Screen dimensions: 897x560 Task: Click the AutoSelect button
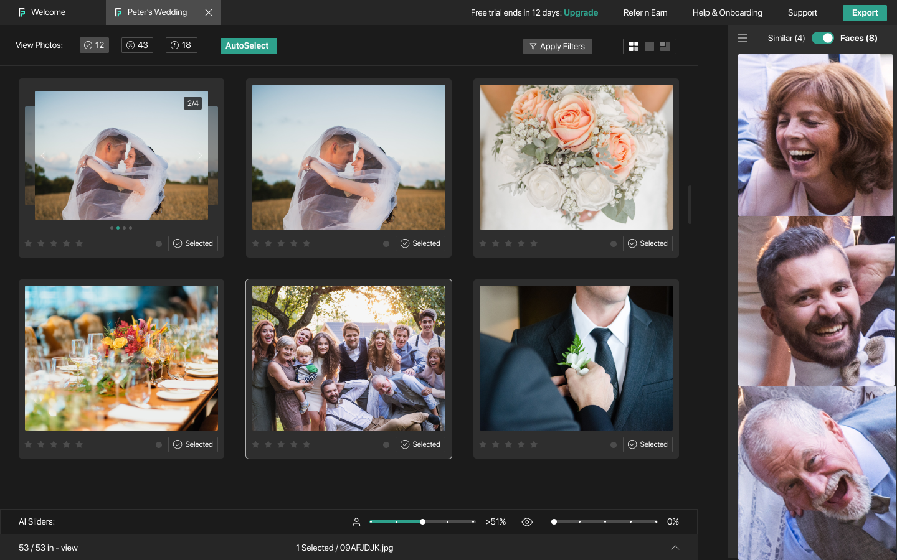249,45
